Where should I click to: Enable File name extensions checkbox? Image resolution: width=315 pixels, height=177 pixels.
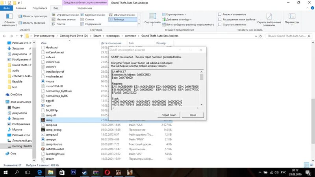(x=220, y=19)
